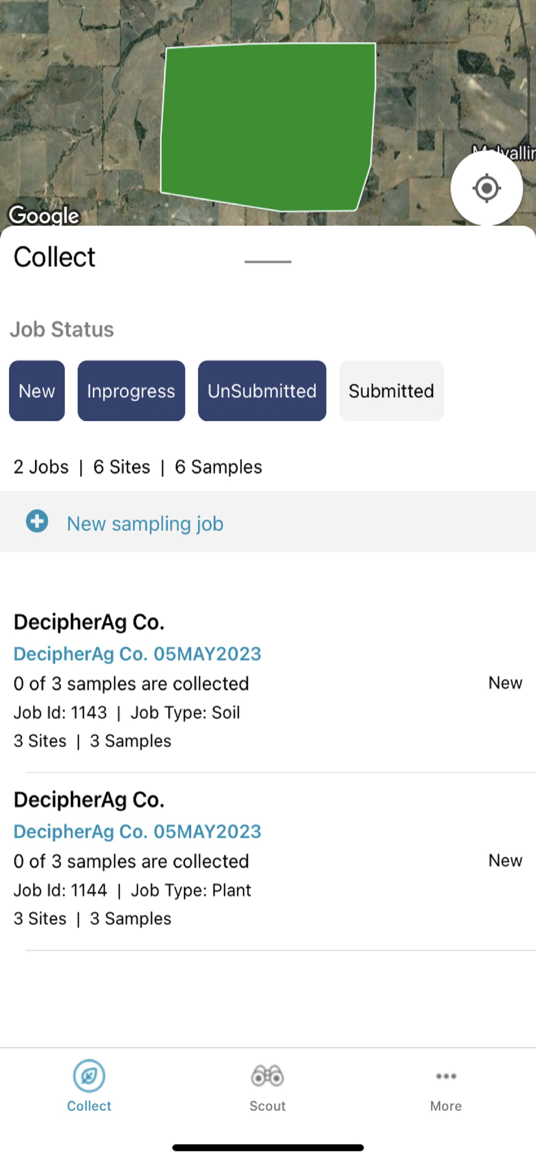Enable the Submitted status filter

391,391
